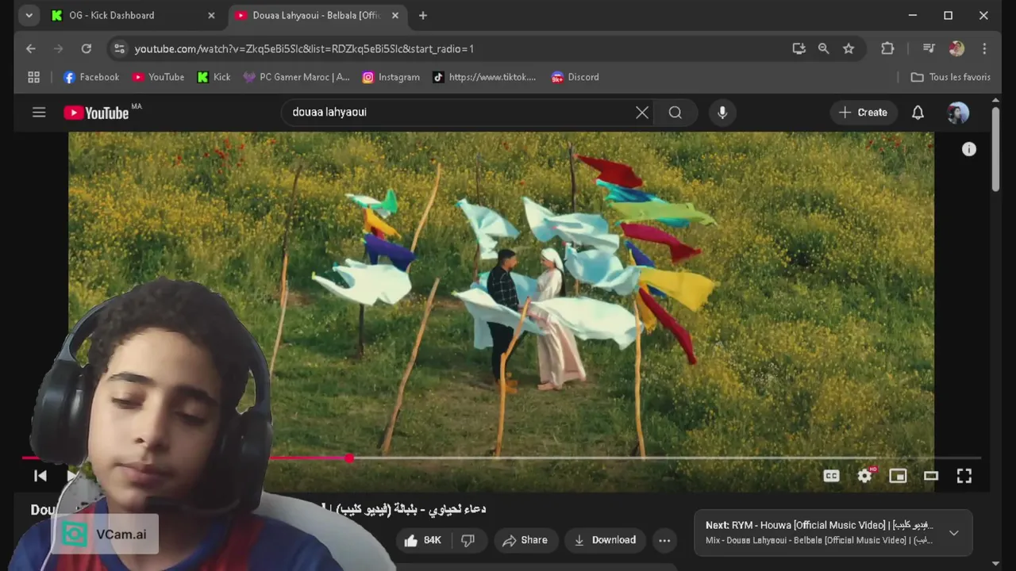The width and height of the screenshot is (1016, 571).
Task: Close the OG - Kick Dashboard tab
Action: click(211, 15)
